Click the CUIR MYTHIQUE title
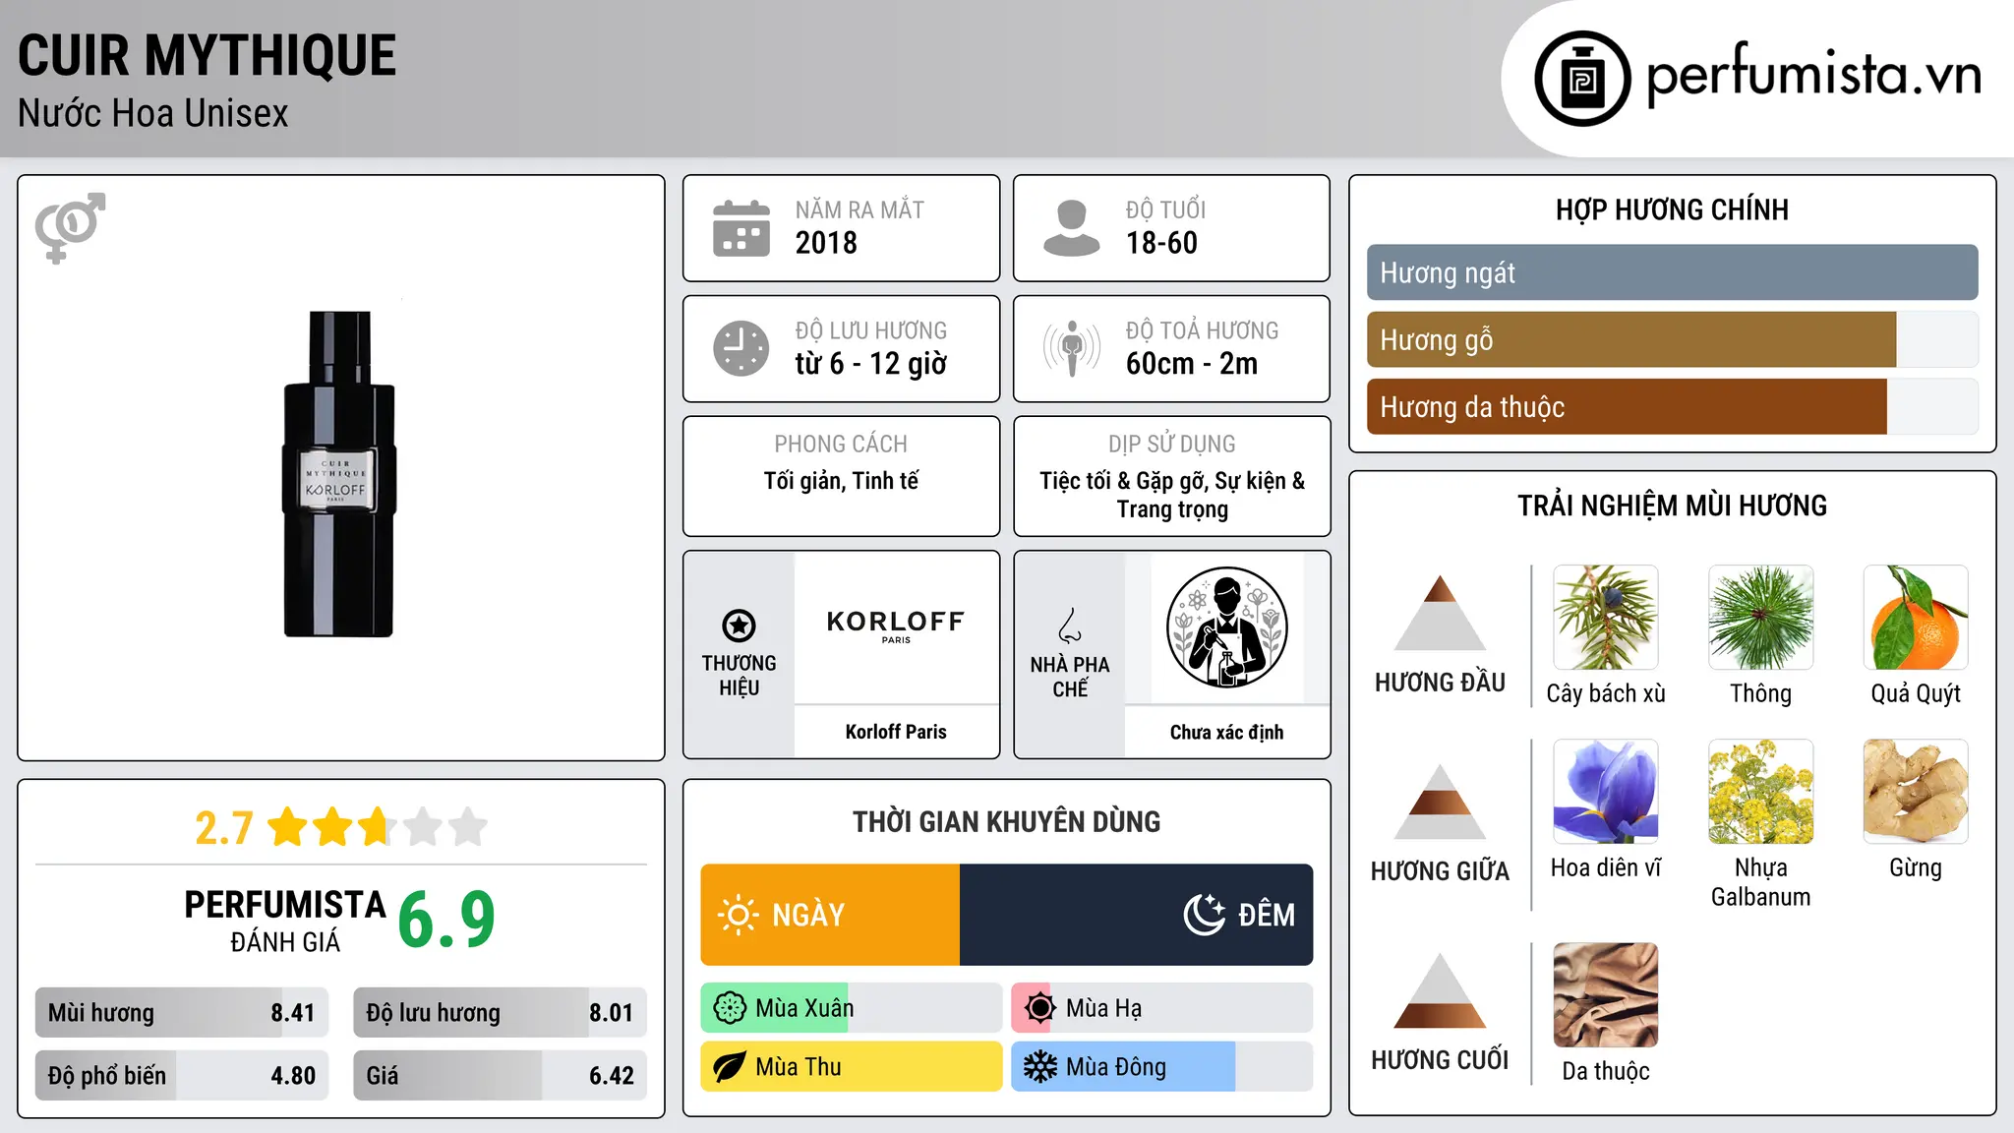 click(x=207, y=56)
